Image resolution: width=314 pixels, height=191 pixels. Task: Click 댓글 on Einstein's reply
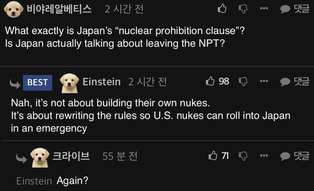295,81
